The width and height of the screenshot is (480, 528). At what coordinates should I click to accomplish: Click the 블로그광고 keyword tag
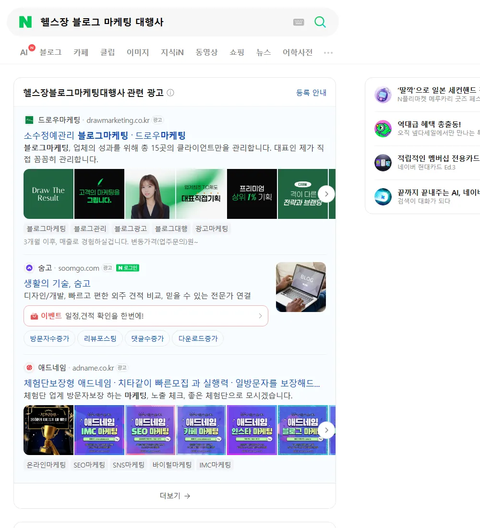pos(131,228)
